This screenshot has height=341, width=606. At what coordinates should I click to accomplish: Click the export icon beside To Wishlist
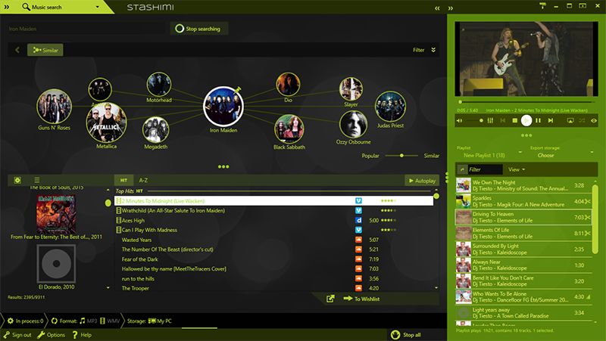(x=330, y=299)
